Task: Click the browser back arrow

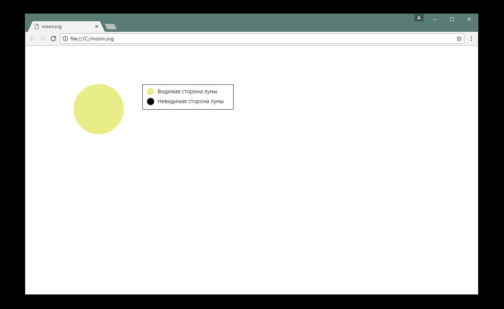Action: pos(32,39)
